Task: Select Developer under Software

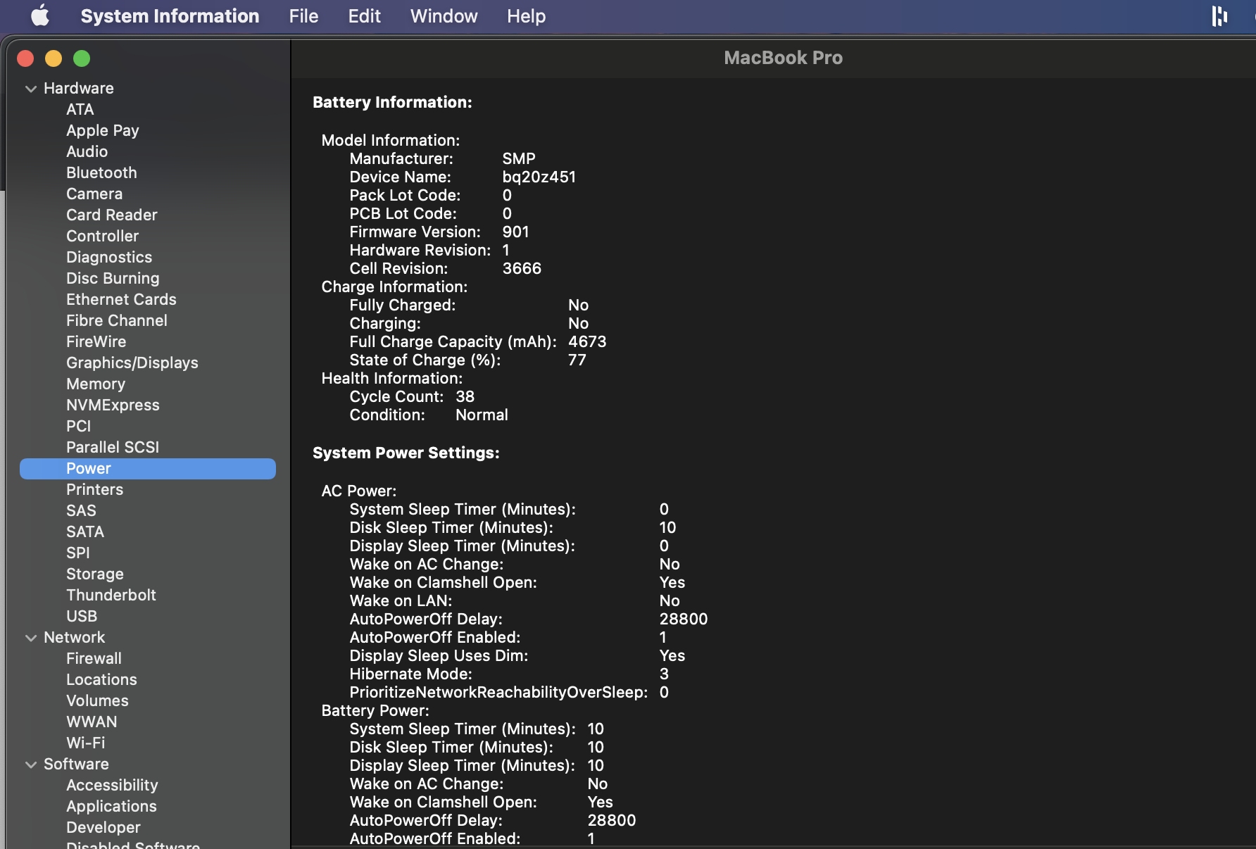Action: point(103,827)
